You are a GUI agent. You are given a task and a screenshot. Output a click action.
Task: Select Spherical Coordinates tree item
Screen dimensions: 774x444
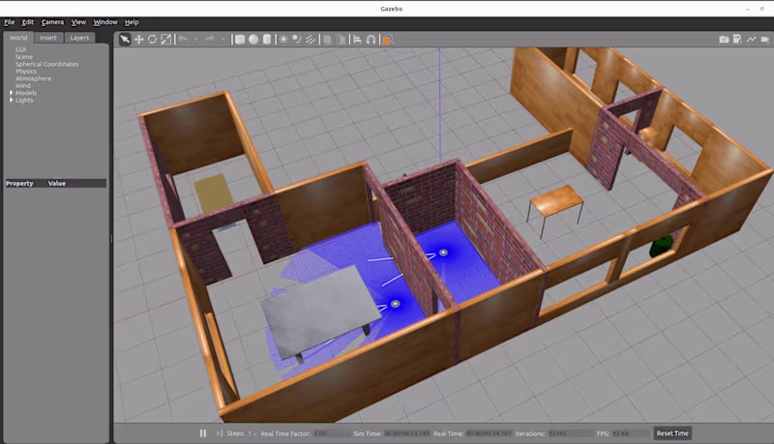[46, 64]
